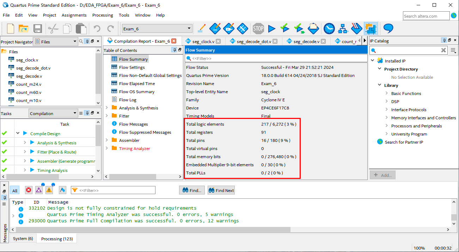Toggle pin on the Tasks panel

[x=87, y=113]
